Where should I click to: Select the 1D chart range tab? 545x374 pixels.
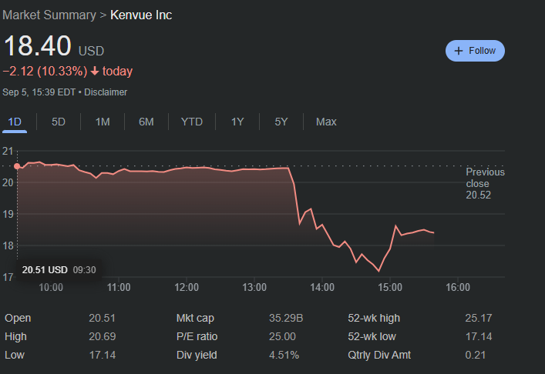coord(15,122)
